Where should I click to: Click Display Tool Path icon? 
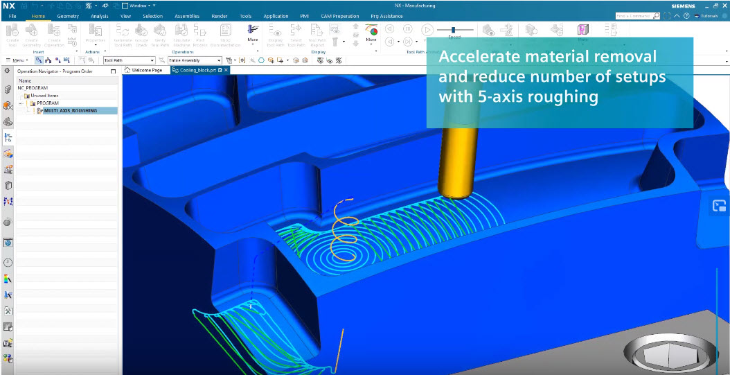(x=276, y=30)
